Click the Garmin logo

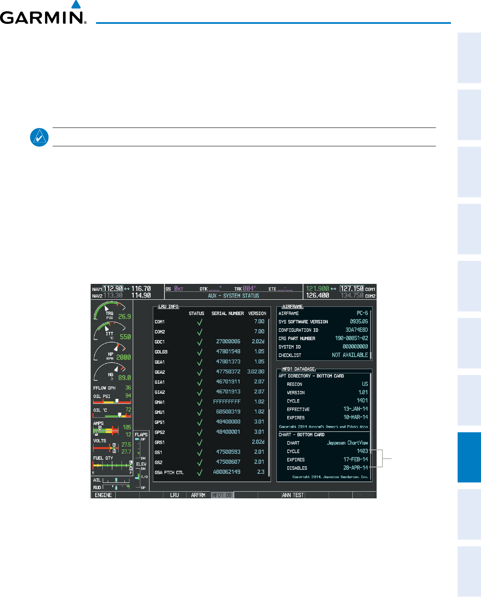(x=43, y=13)
